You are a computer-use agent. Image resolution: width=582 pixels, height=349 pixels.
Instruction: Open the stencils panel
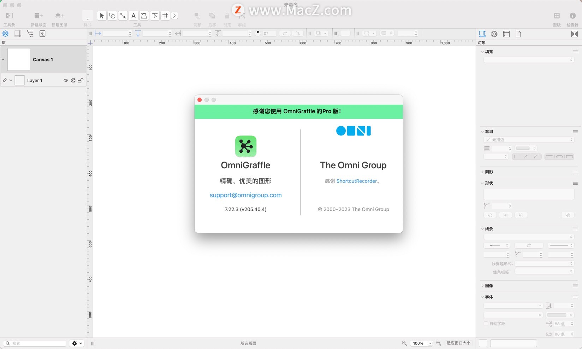pyautogui.click(x=557, y=16)
